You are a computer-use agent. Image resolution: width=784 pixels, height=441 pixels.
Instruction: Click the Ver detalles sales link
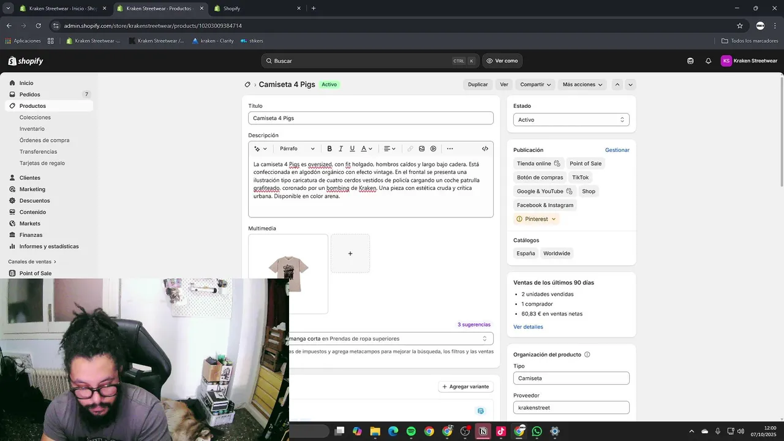point(528,327)
